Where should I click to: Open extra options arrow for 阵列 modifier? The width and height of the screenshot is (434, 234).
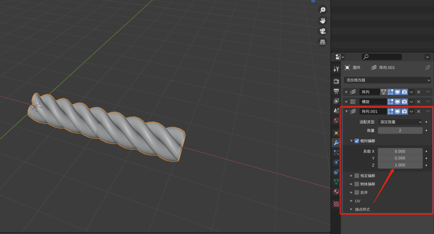click(x=411, y=92)
